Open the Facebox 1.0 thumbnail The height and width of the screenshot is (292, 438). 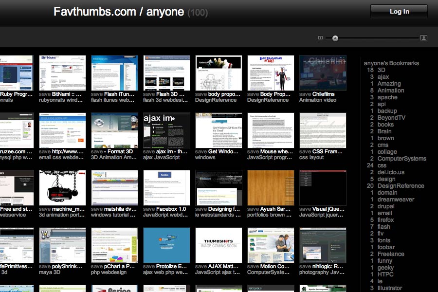click(166, 188)
